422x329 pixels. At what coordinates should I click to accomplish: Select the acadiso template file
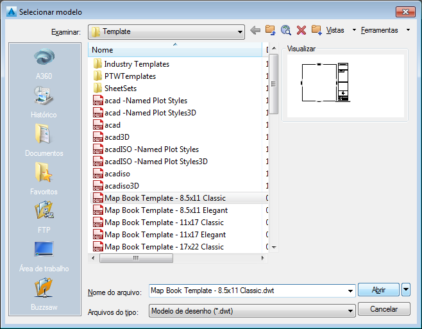pos(112,174)
